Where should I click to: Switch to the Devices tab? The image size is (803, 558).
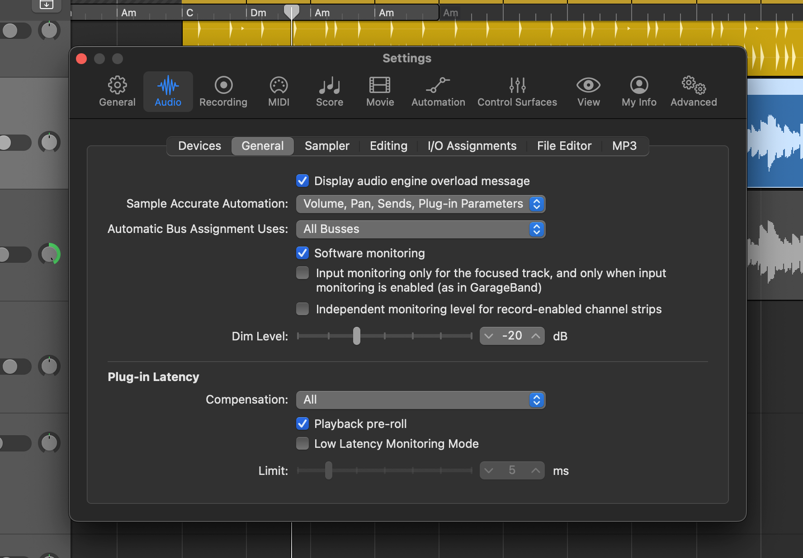click(x=199, y=146)
